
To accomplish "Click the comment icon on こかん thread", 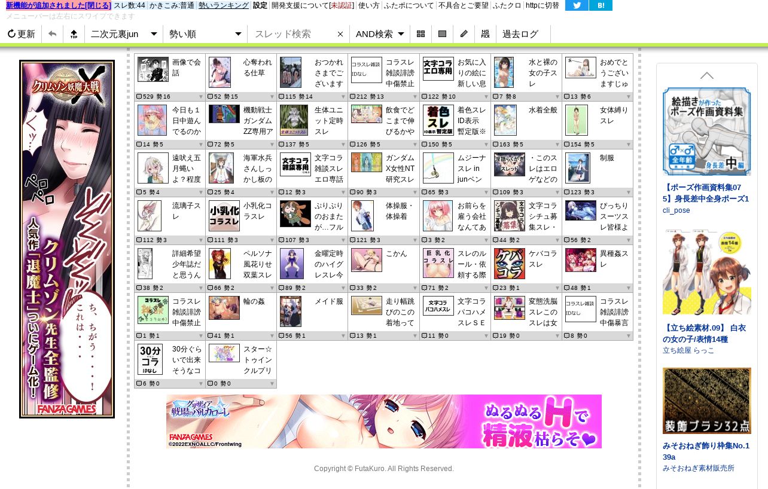I will pos(353,288).
